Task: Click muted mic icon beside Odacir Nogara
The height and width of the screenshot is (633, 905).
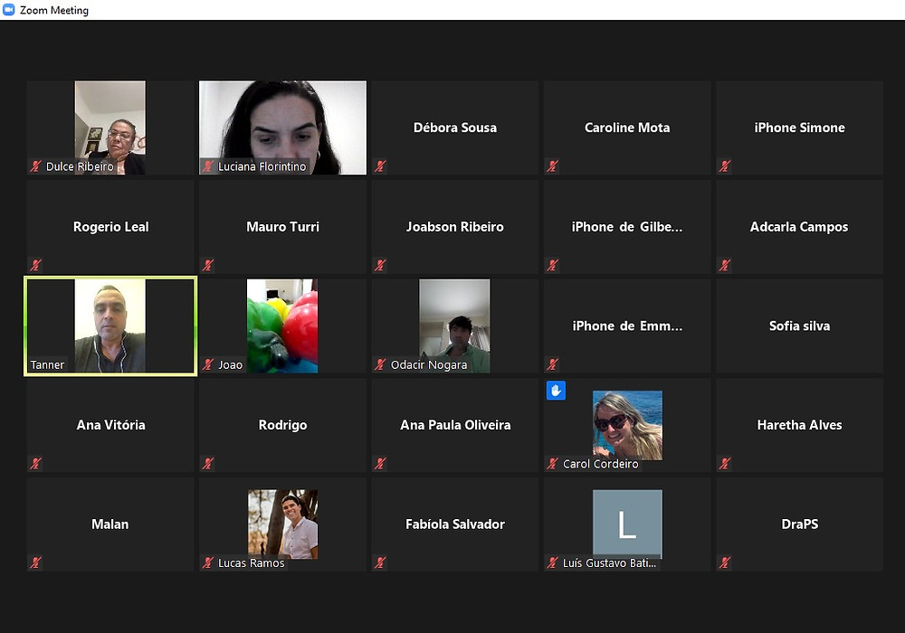Action: click(380, 365)
